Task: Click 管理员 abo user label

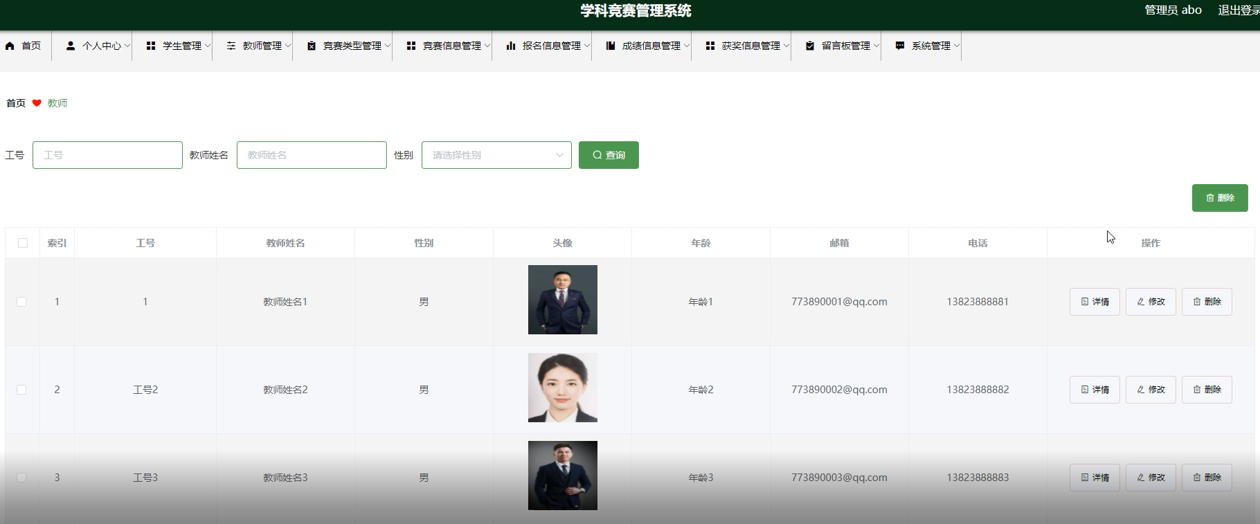Action: (1173, 10)
